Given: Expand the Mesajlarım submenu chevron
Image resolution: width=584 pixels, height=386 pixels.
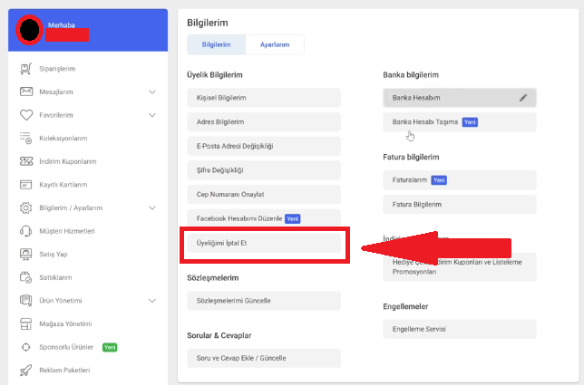Looking at the screenshot, I should tap(152, 92).
